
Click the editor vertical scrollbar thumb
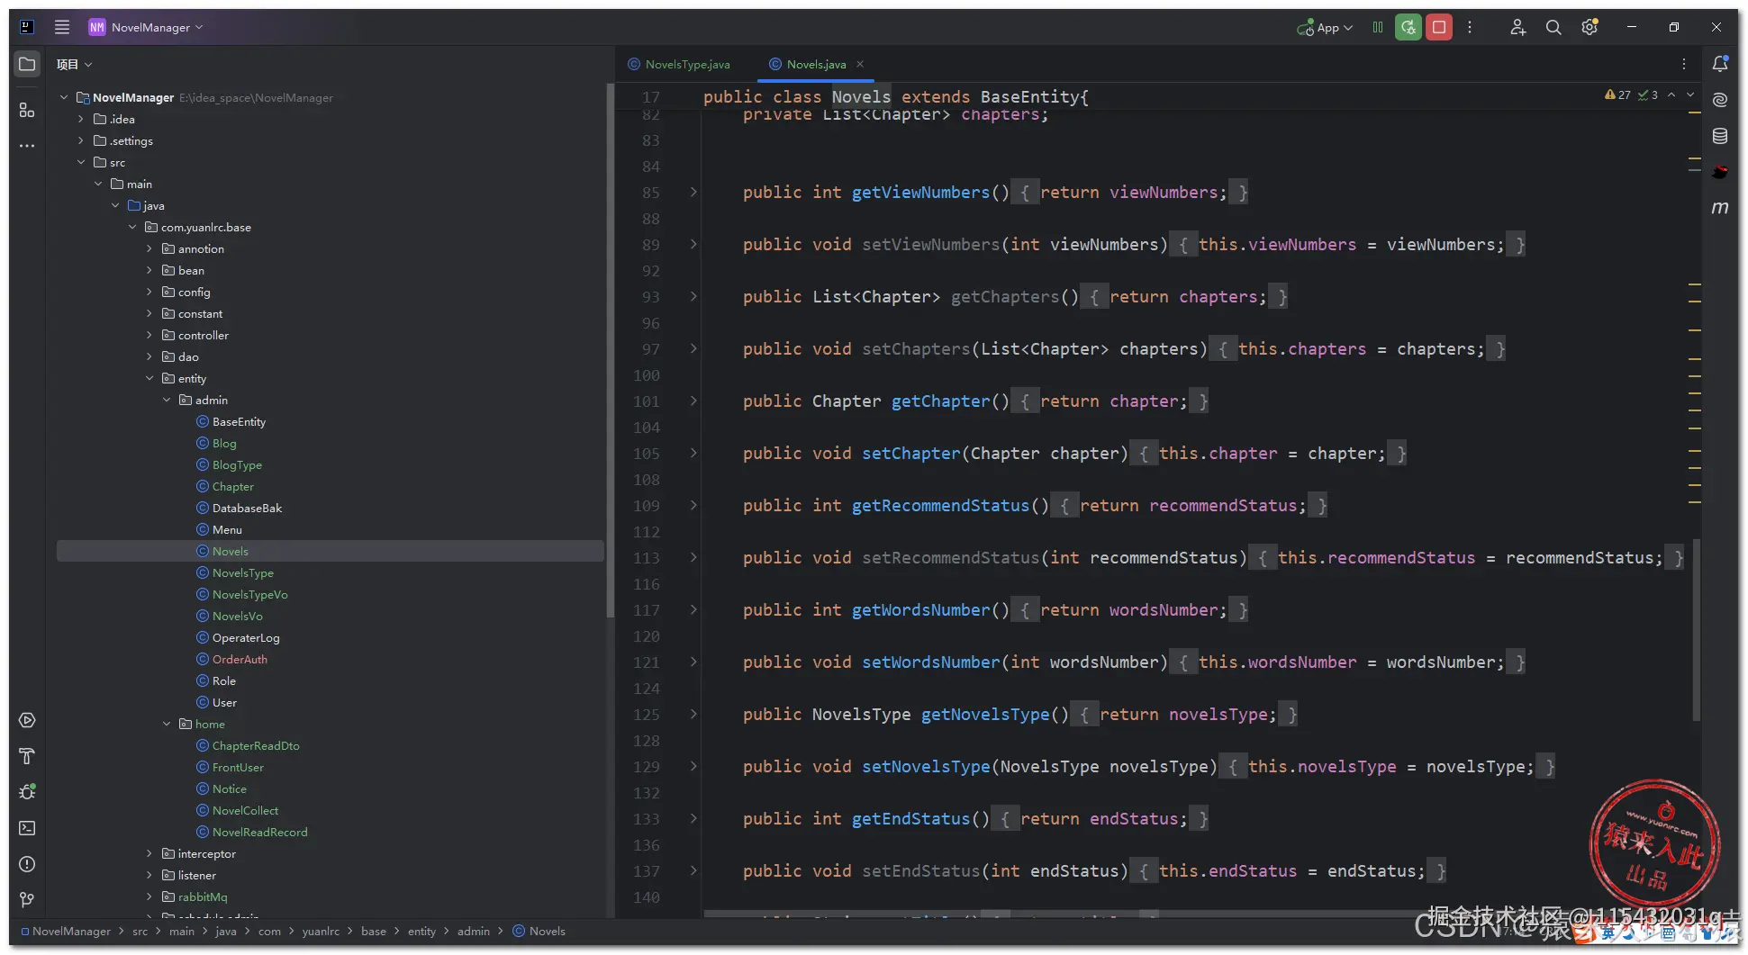(x=1697, y=630)
